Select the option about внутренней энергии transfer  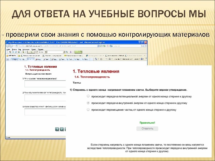click(x=88, y=103)
